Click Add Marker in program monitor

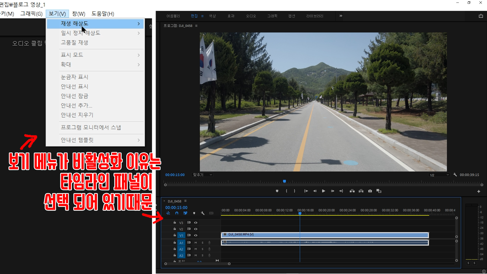tap(277, 191)
